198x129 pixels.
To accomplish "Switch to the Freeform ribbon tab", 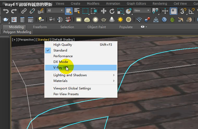I will pos(40,27).
